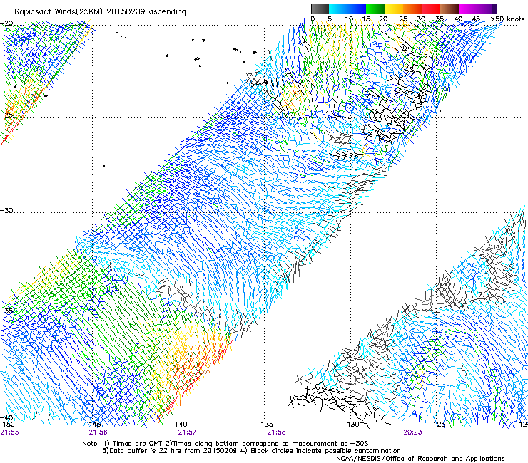The image size is (528, 463).
Task: Click the '-35' latitude label
Action: [6, 311]
